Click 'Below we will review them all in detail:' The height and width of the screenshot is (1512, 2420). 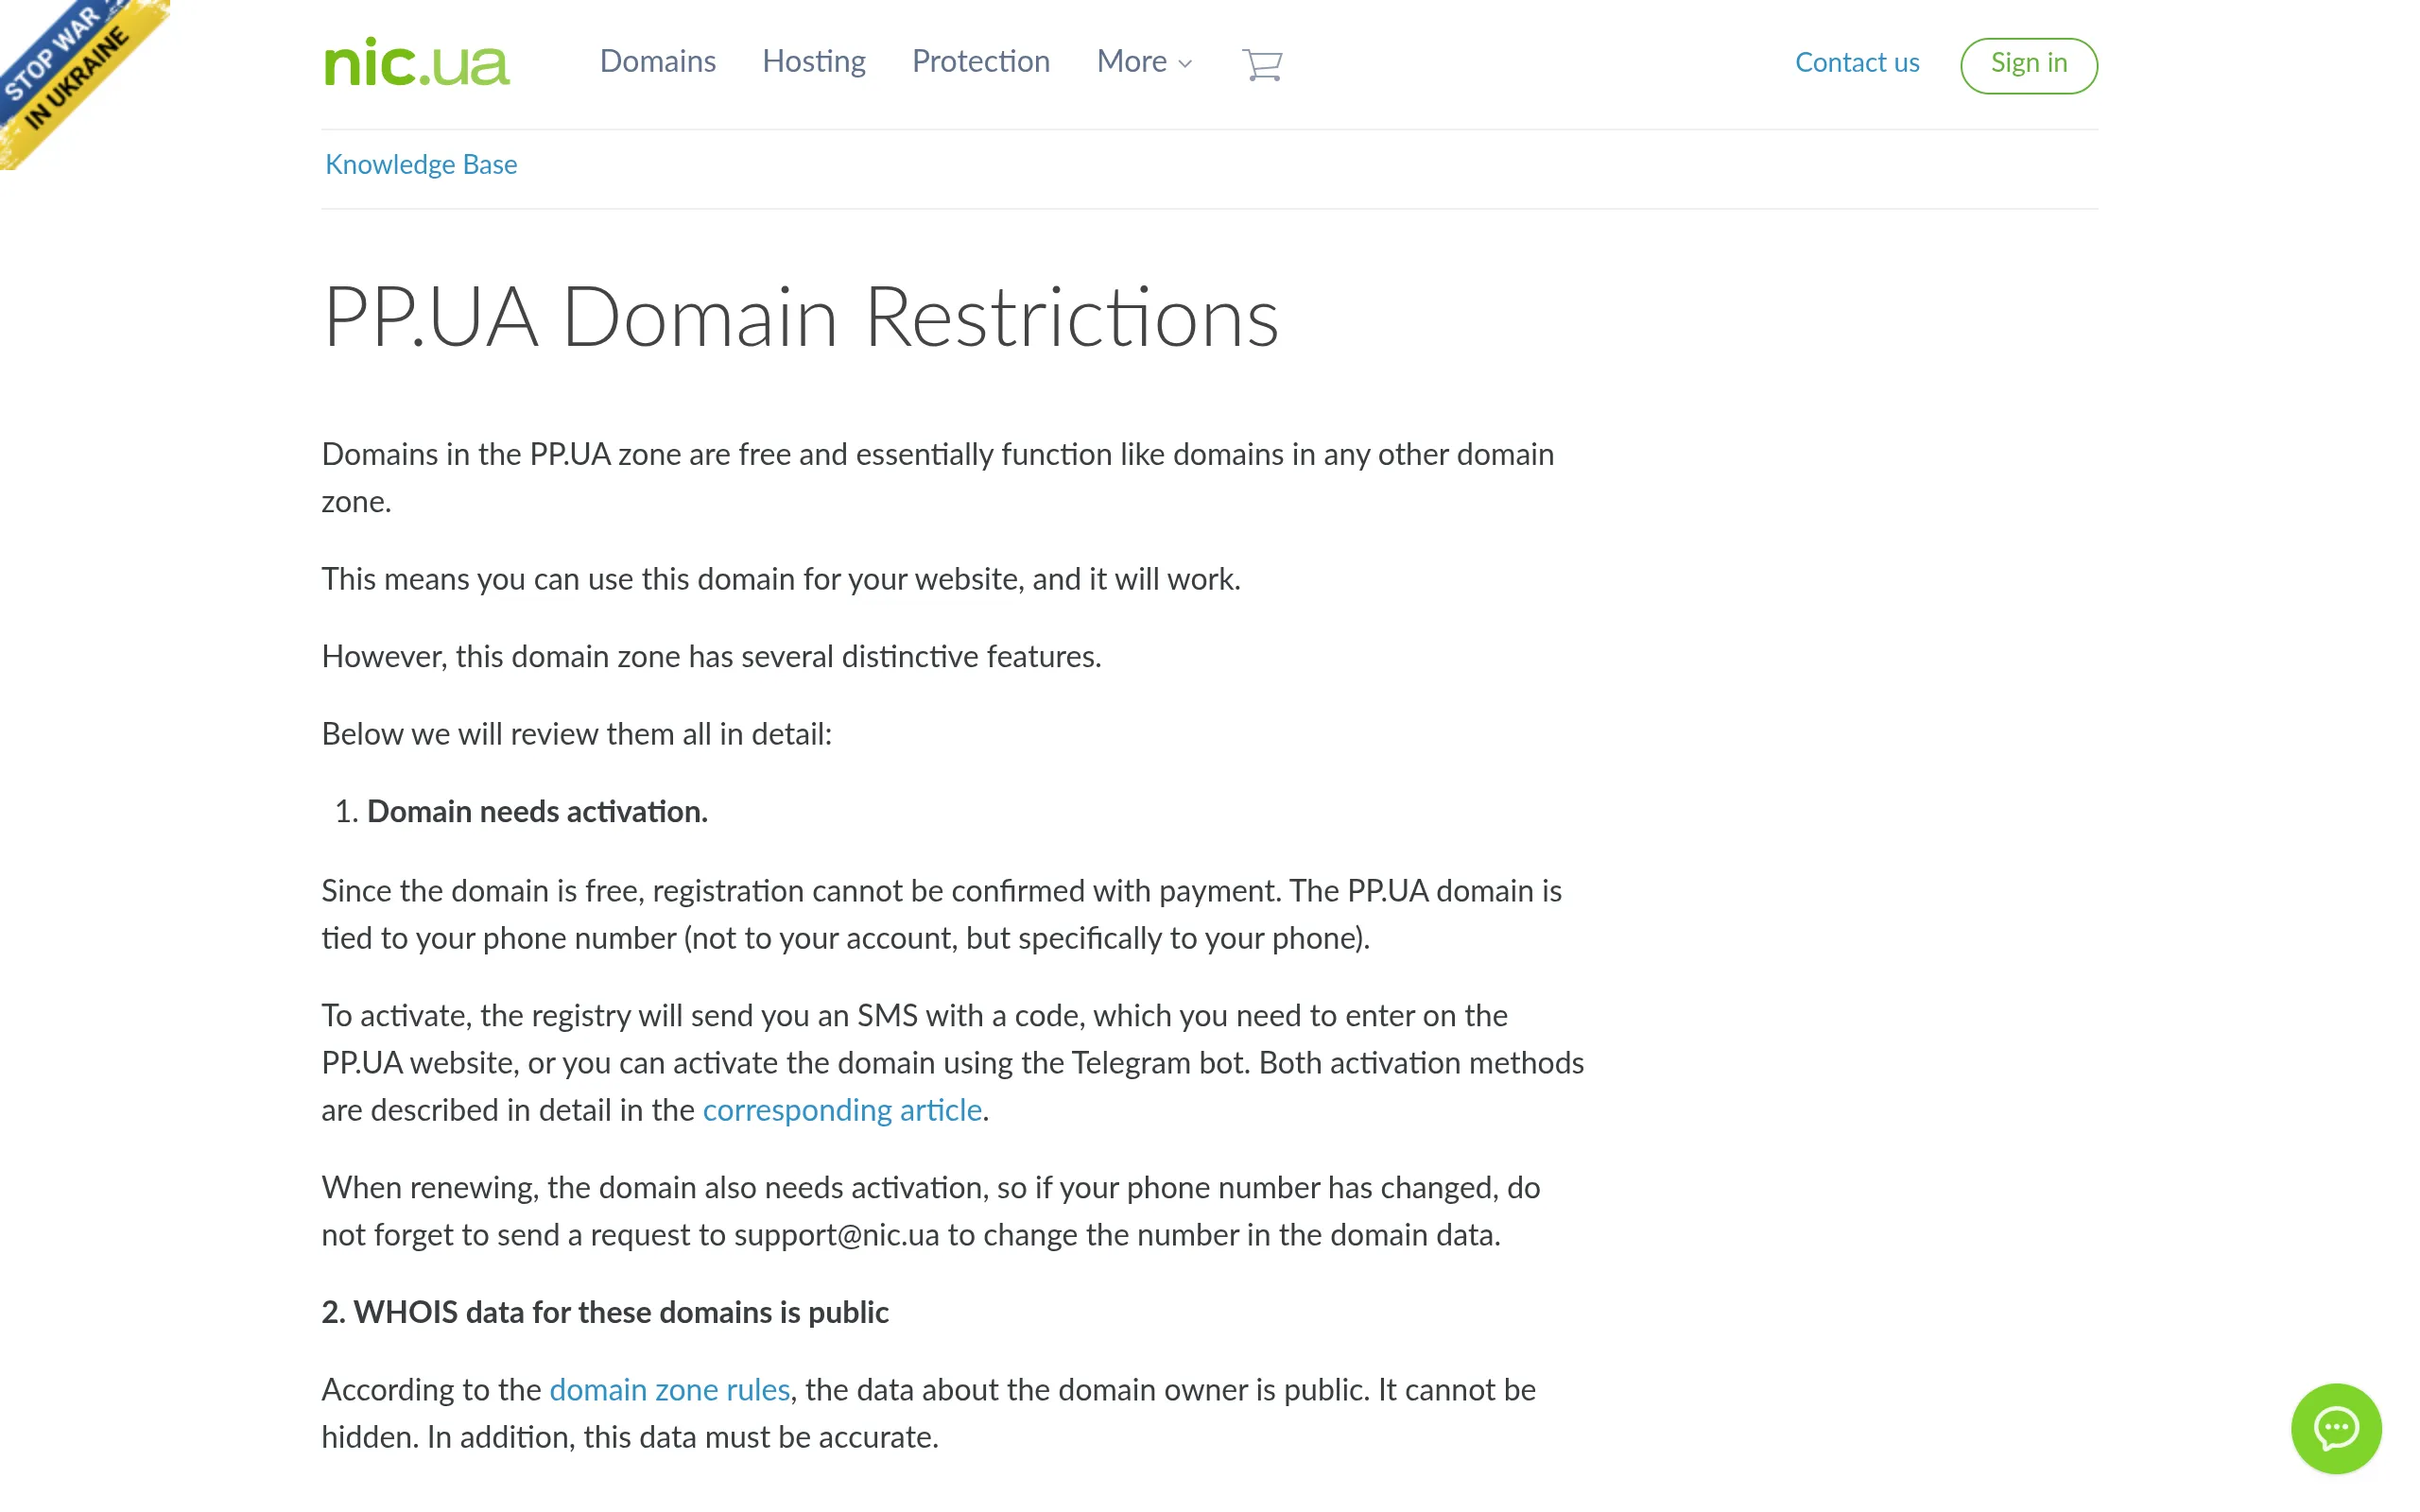(x=577, y=735)
